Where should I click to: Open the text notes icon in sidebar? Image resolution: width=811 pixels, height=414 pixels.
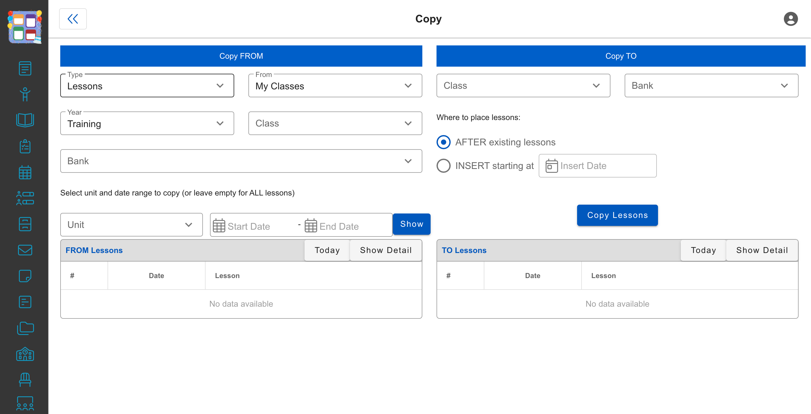[x=25, y=302]
